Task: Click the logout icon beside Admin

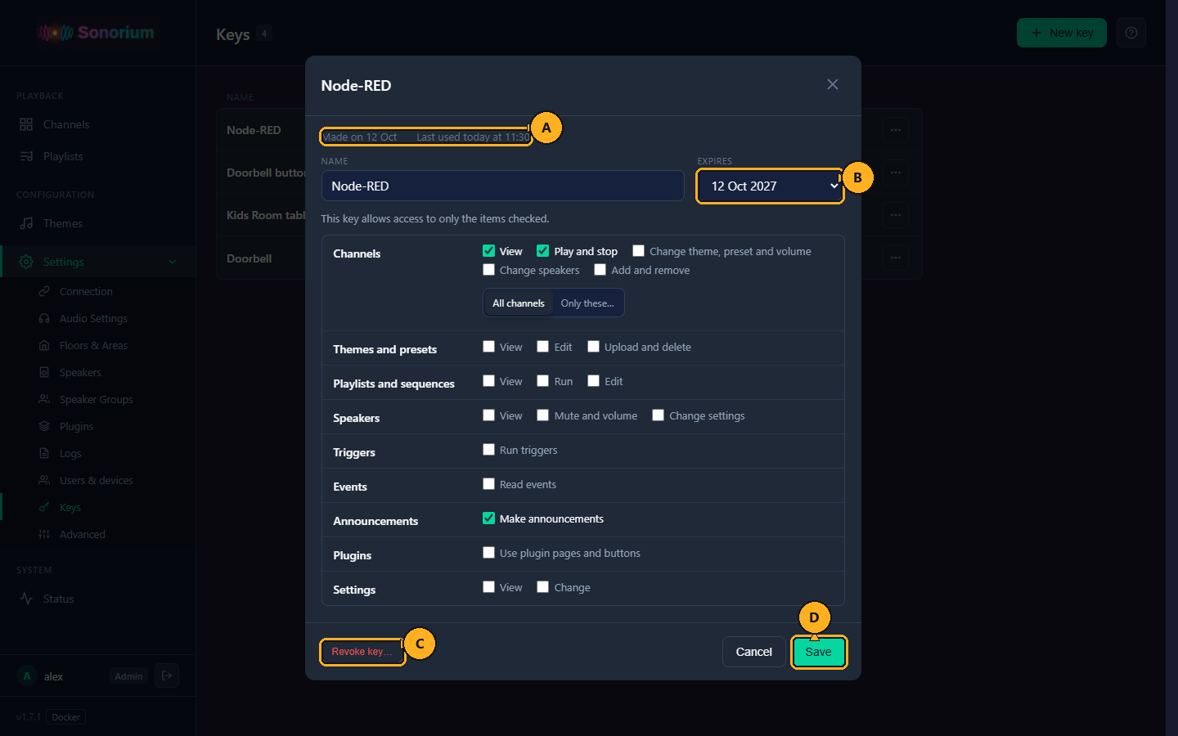Action: [167, 675]
